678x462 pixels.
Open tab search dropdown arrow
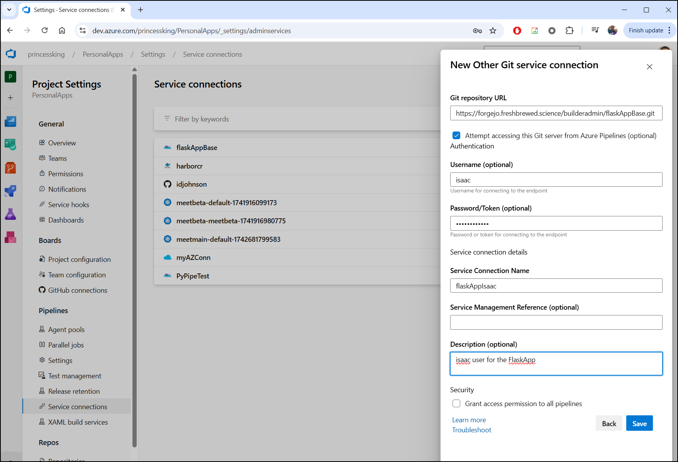pos(9,10)
